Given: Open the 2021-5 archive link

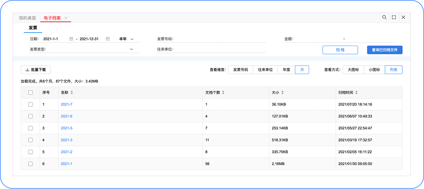Looking at the screenshot, I should [67, 128].
